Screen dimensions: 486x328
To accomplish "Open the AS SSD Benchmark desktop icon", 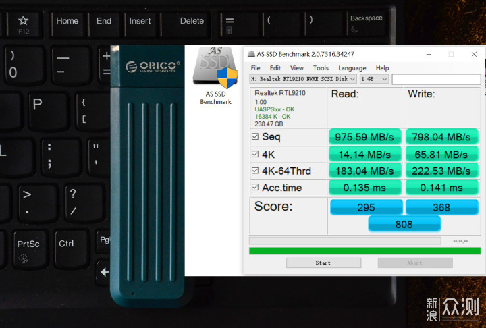I will pos(215,76).
